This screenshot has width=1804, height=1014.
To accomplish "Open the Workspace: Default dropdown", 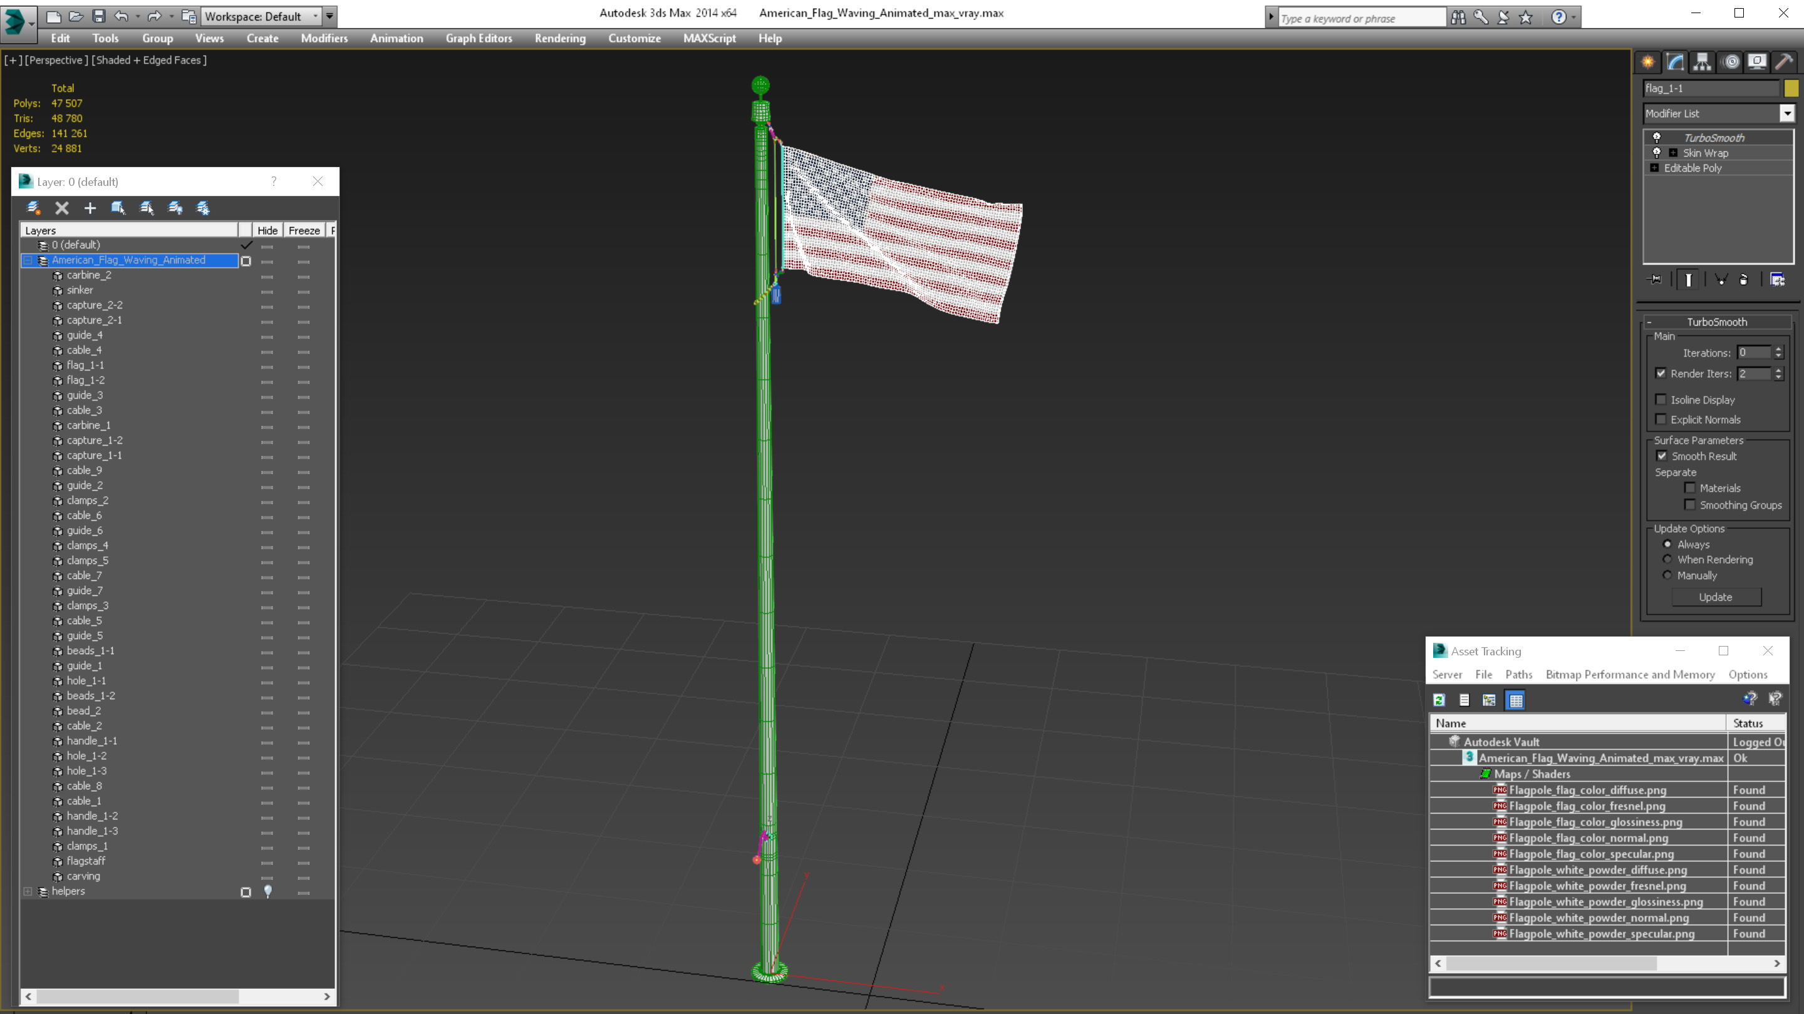I will pos(261,16).
